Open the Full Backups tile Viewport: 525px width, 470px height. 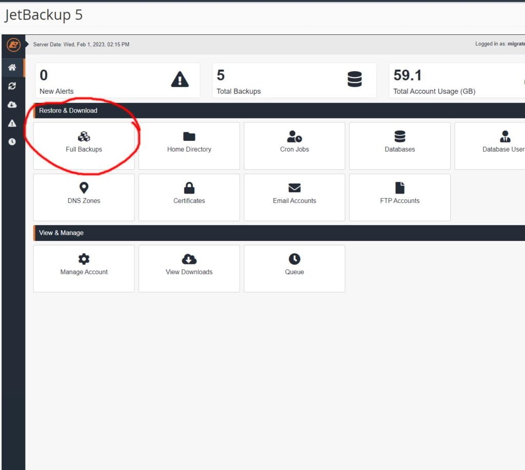(x=84, y=146)
